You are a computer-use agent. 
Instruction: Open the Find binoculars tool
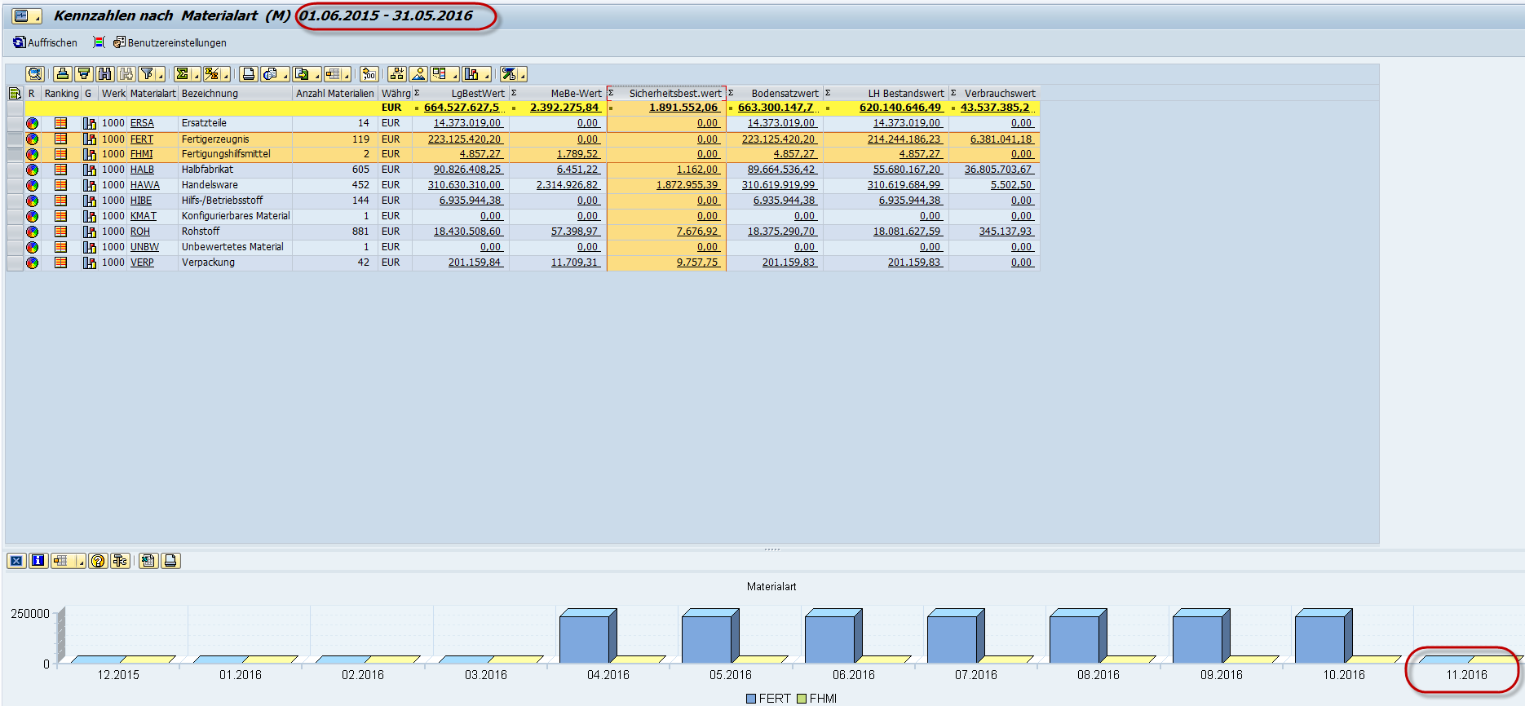click(105, 74)
